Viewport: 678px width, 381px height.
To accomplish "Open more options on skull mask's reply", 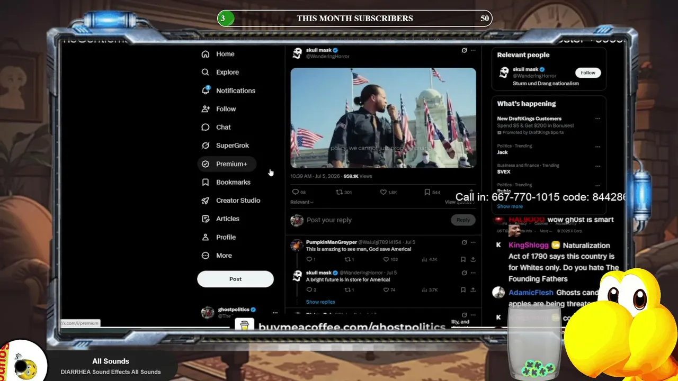I will [473, 273].
